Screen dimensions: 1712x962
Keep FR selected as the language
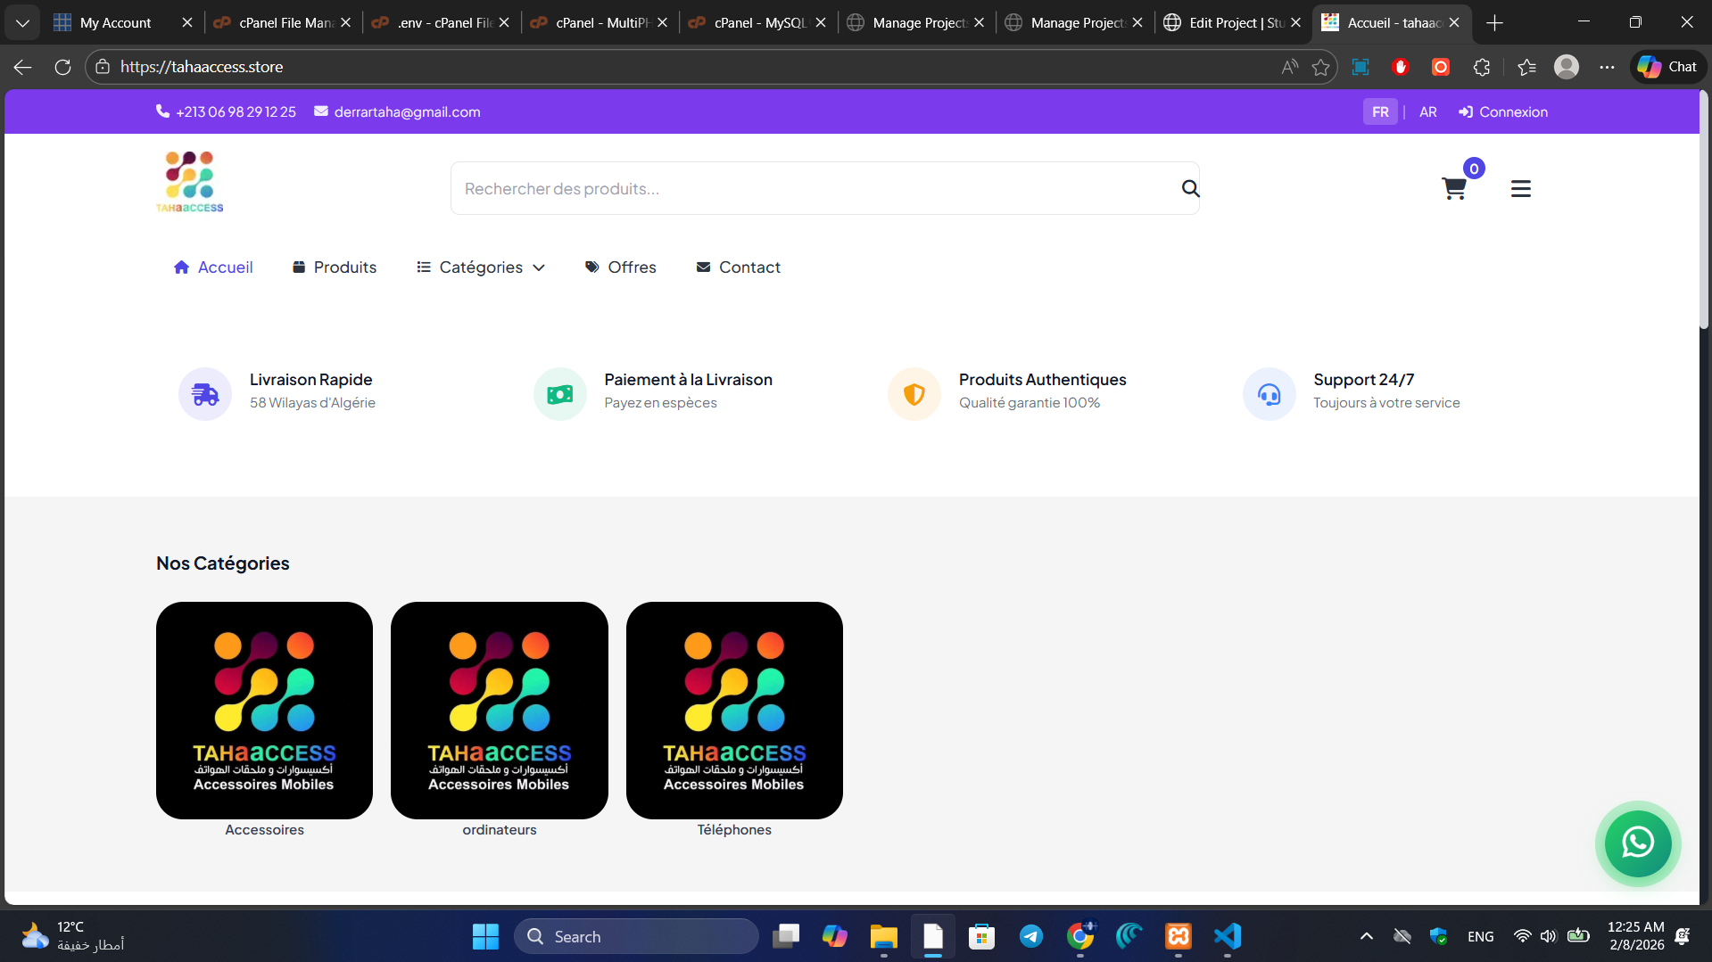coord(1380,111)
